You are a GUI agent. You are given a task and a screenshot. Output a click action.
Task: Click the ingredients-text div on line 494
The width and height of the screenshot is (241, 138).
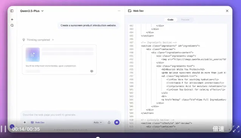[175, 66]
